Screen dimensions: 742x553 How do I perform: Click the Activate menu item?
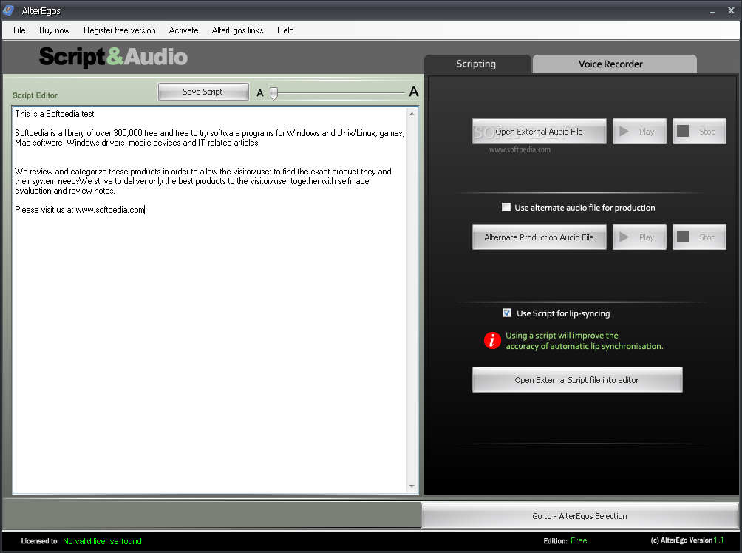click(183, 30)
